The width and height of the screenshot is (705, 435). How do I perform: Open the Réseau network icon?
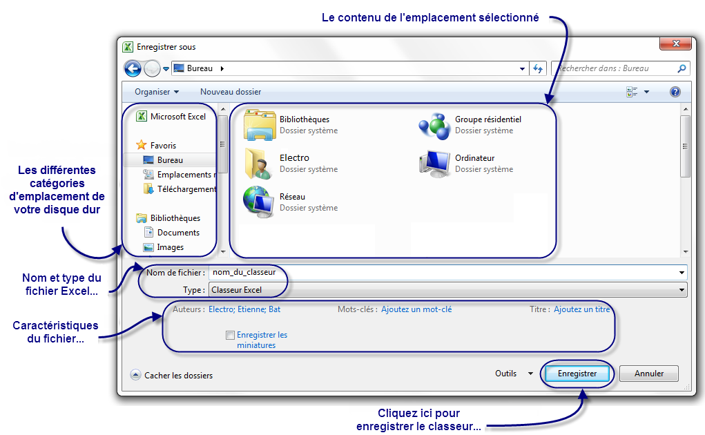258,202
